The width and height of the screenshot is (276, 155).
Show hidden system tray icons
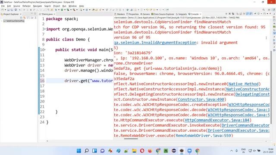coord(232,151)
